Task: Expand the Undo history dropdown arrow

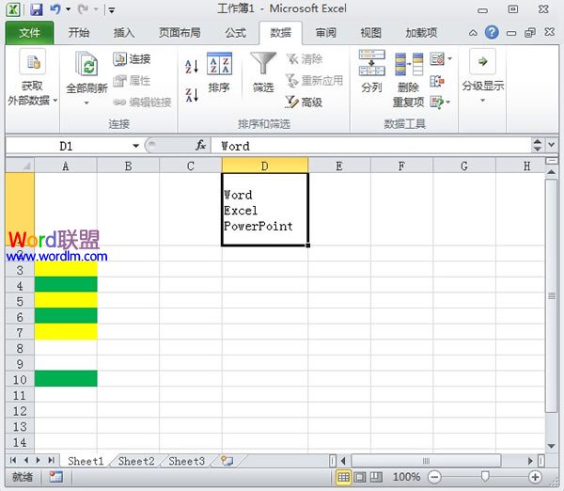Action: point(68,9)
